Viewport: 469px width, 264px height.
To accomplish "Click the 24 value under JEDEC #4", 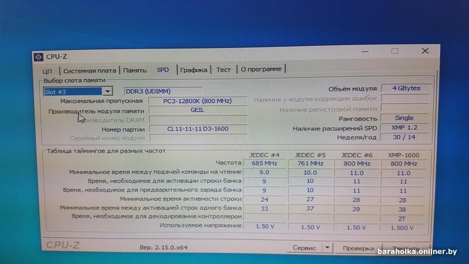I will 264,199.
